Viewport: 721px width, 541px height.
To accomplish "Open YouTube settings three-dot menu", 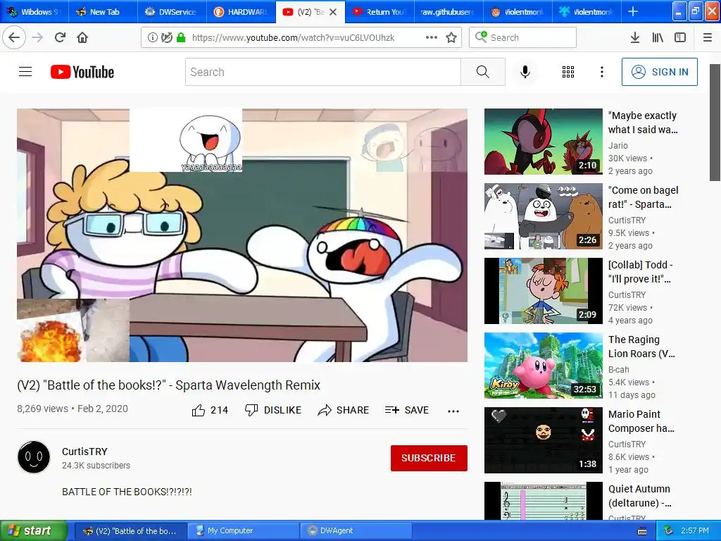I will coord(602,72).
